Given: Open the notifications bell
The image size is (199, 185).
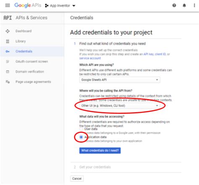Looking at the screenshot, I should pos(184,5).
